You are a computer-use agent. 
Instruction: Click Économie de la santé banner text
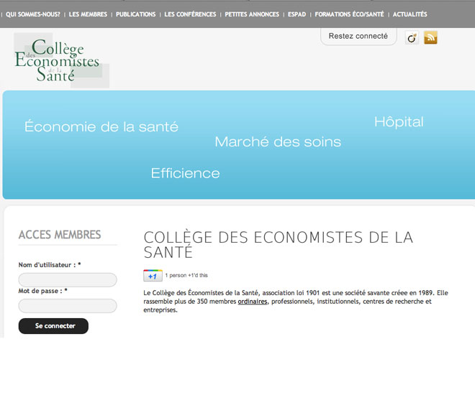[101, 126]
